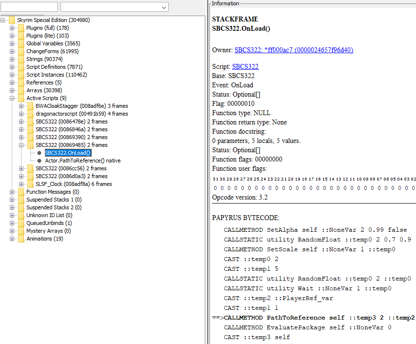This screenshot has width=416, height=344.
Task: Expand the ChangeForms node
Action: point(12,51)
